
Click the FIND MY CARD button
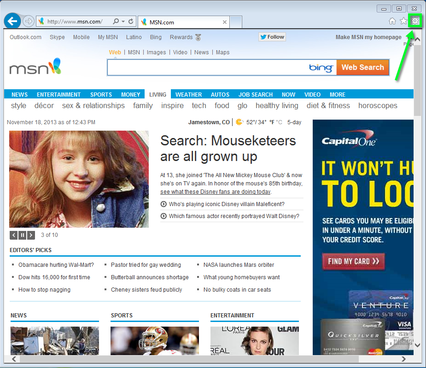point(353,261)
